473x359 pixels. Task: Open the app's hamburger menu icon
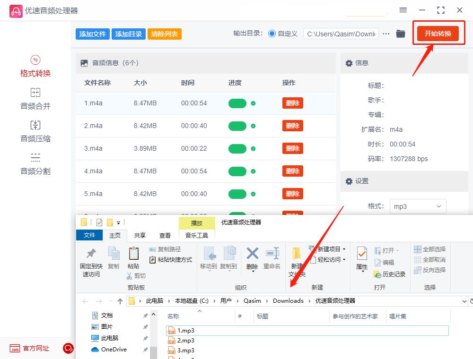point(403,10)
